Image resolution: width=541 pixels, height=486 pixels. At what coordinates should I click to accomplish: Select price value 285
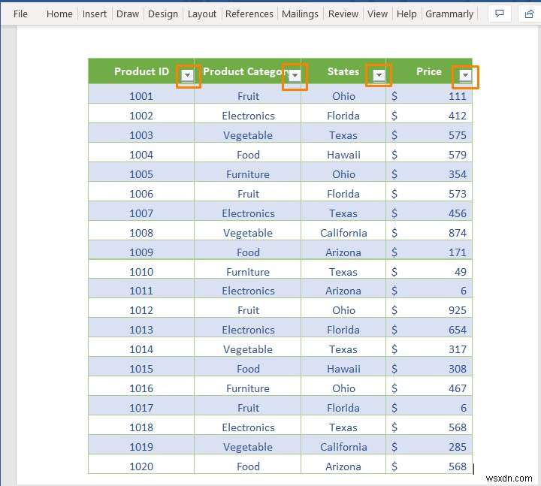[x=458, y=447]
